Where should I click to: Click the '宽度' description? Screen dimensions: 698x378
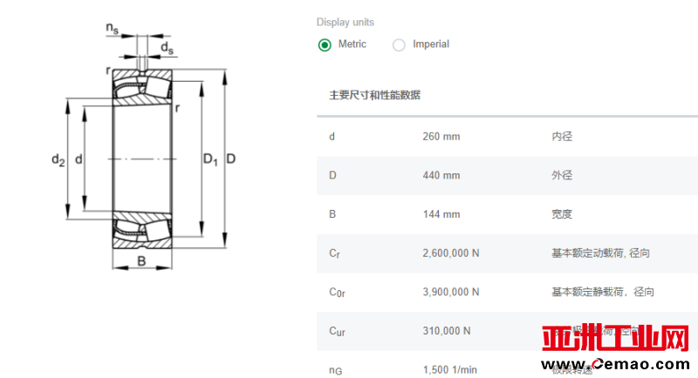pos(562,214)
